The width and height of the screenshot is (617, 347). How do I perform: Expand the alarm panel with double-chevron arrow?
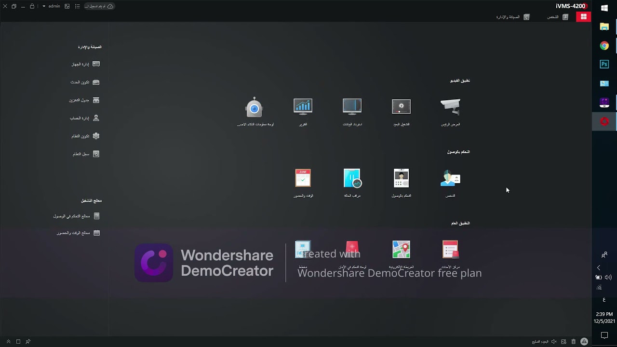(x=8, y=342)
